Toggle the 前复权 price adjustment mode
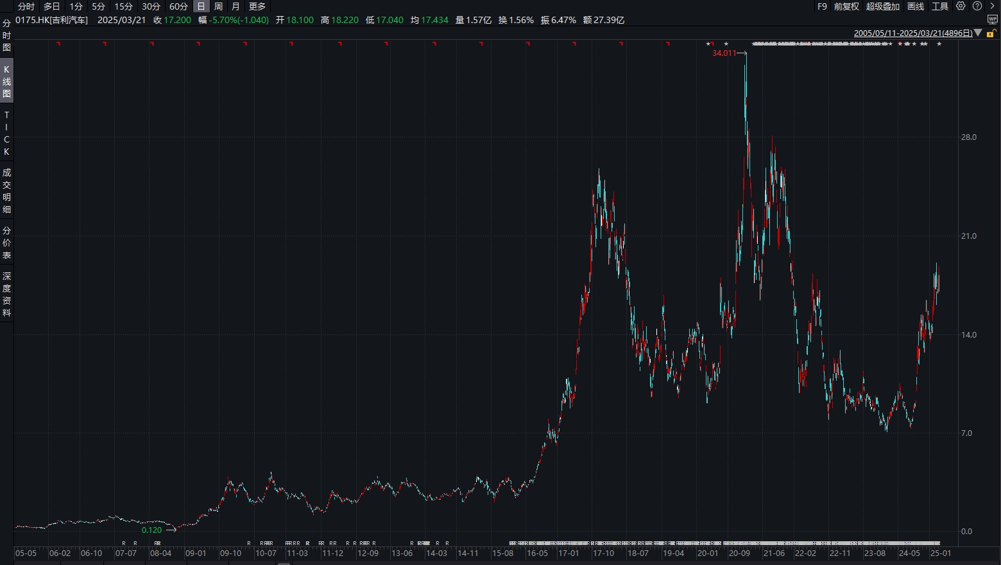This screenshot has width=1001, height=565. click(846, 6)
